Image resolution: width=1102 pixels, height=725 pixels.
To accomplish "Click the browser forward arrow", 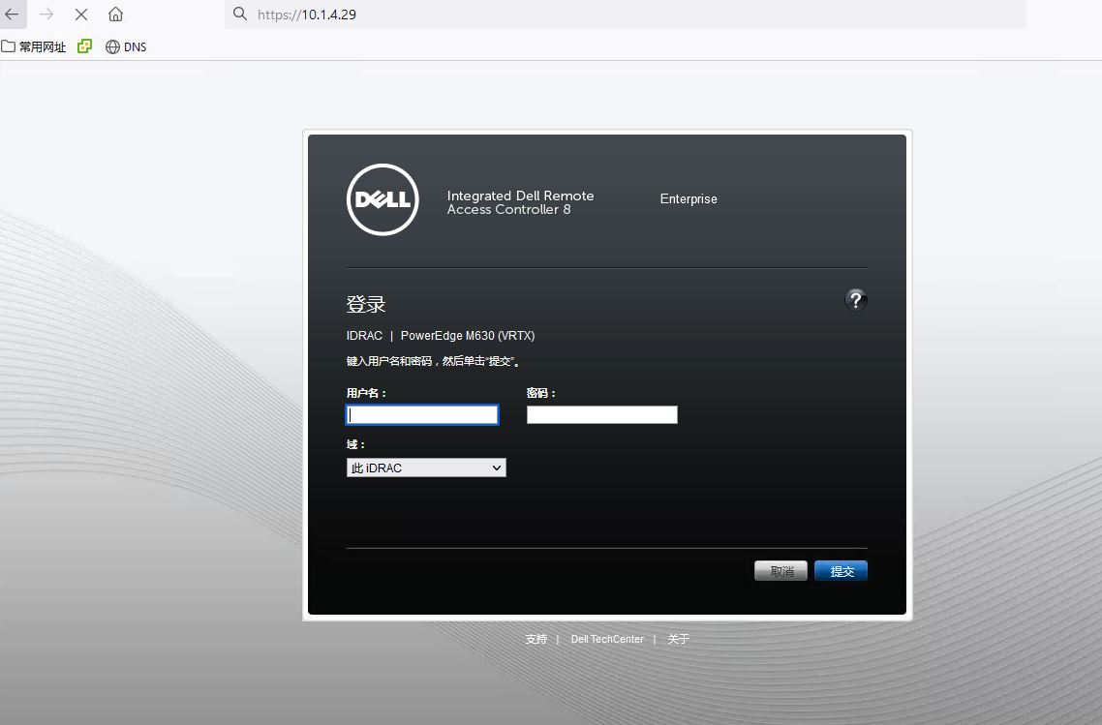I will coord(46,15).
